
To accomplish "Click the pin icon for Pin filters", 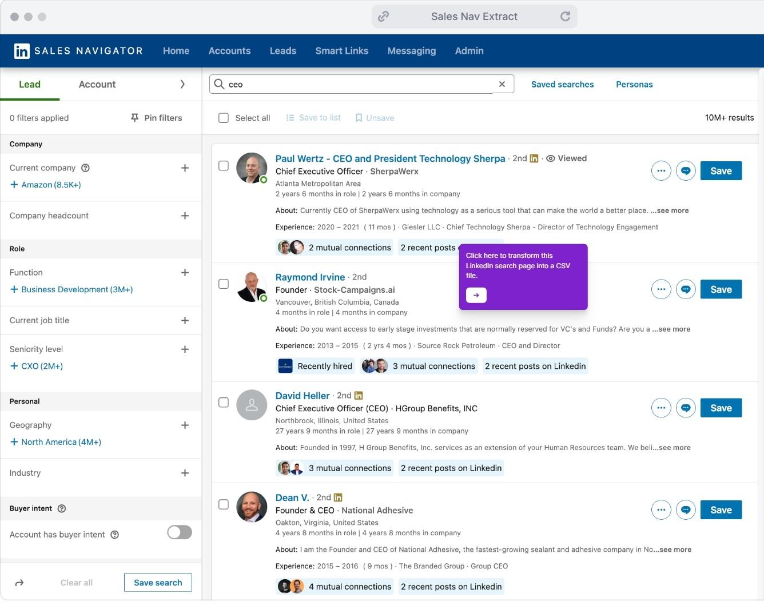I will coord(135,118).
